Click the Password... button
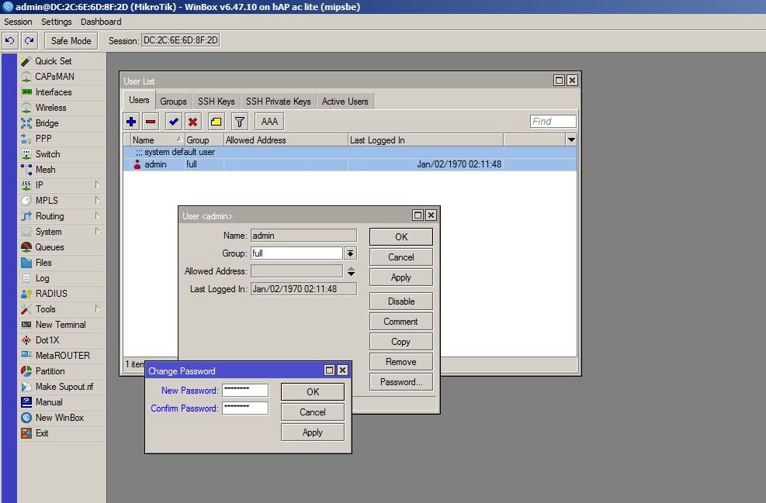 pyautogui.click(x=401, y=382)
